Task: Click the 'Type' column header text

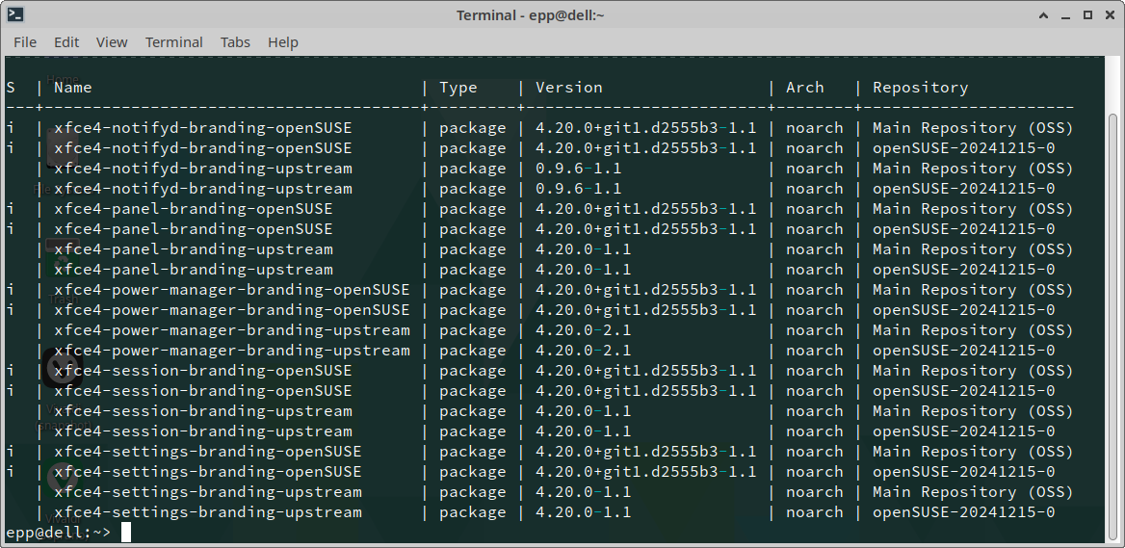Action: point(458,88)
